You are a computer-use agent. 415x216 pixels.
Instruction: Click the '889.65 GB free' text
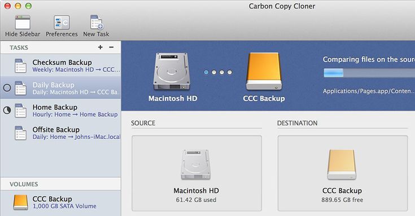[x=342, y=200]
